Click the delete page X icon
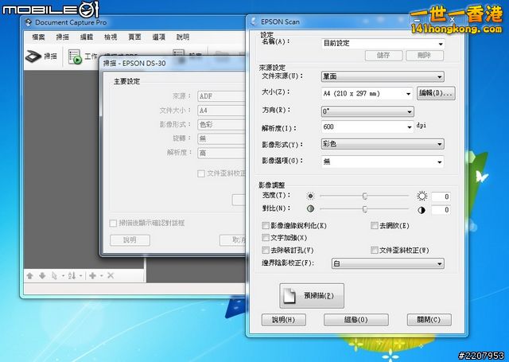 [111, 275]
